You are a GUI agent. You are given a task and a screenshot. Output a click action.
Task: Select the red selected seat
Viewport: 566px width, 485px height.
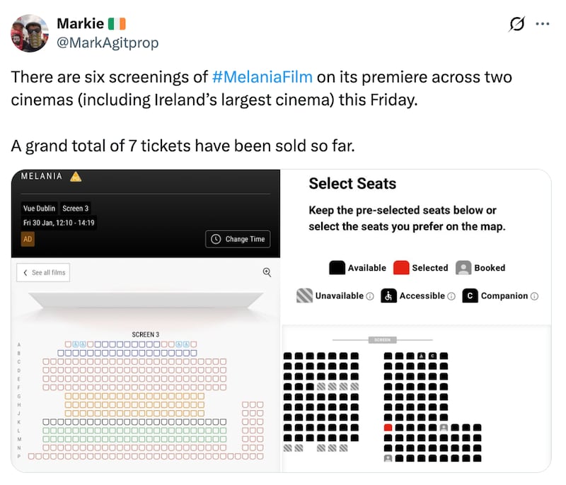tap(388, 428)
